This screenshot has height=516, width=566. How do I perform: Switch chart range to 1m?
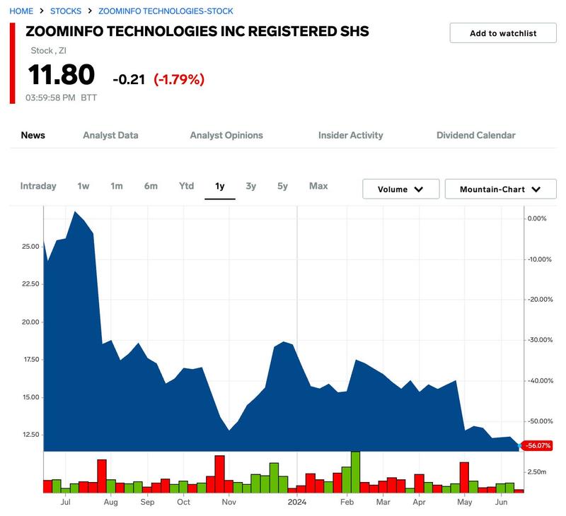[117, 186]
